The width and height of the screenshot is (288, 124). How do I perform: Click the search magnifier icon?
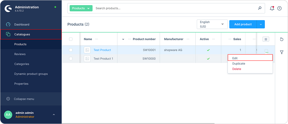tap(260, 8)
